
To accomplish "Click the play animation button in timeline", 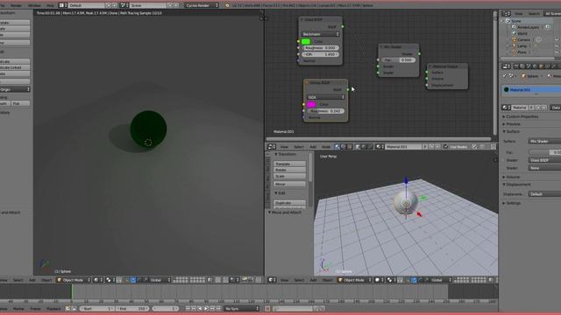I will point(206,309).
